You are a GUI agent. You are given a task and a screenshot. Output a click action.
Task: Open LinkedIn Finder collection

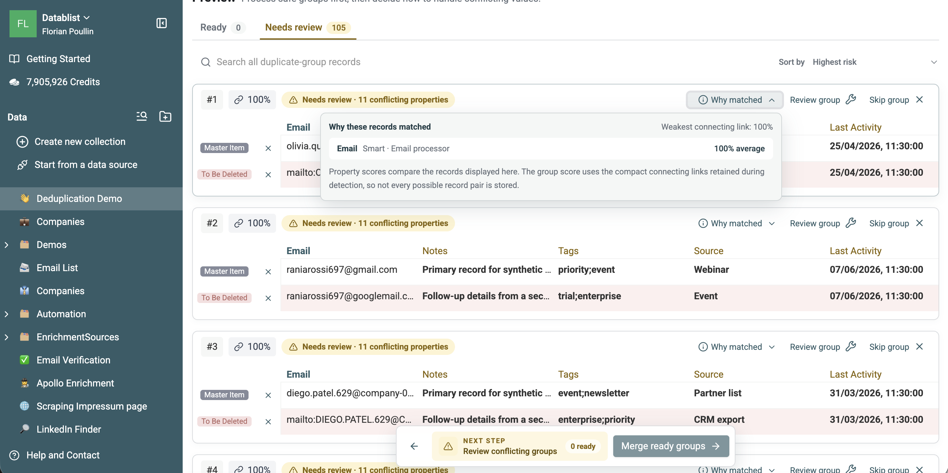[x=91, y=429]
